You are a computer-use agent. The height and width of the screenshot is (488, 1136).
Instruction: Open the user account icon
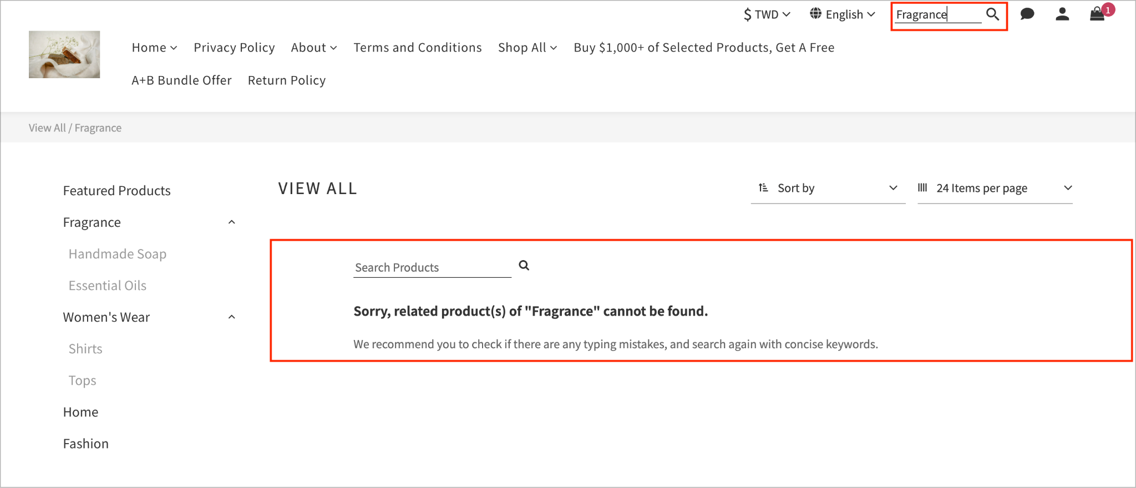(x=1062, y=14)
